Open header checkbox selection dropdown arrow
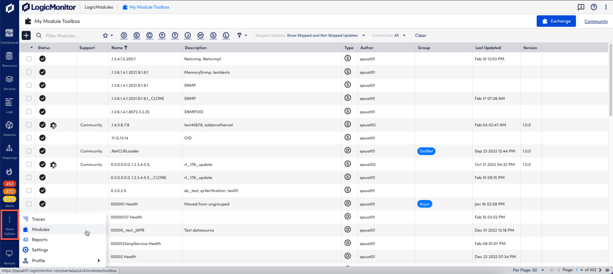 [32, 47]
